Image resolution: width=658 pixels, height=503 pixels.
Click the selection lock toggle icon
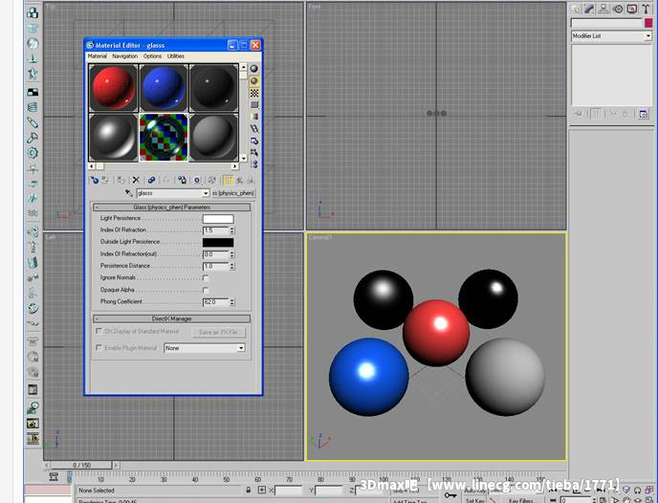click(249, 490)
